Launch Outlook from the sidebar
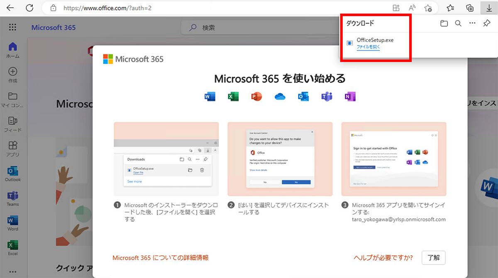Viewport: 498px width, 278px height. pyautogui.click(x=13, y=174)
